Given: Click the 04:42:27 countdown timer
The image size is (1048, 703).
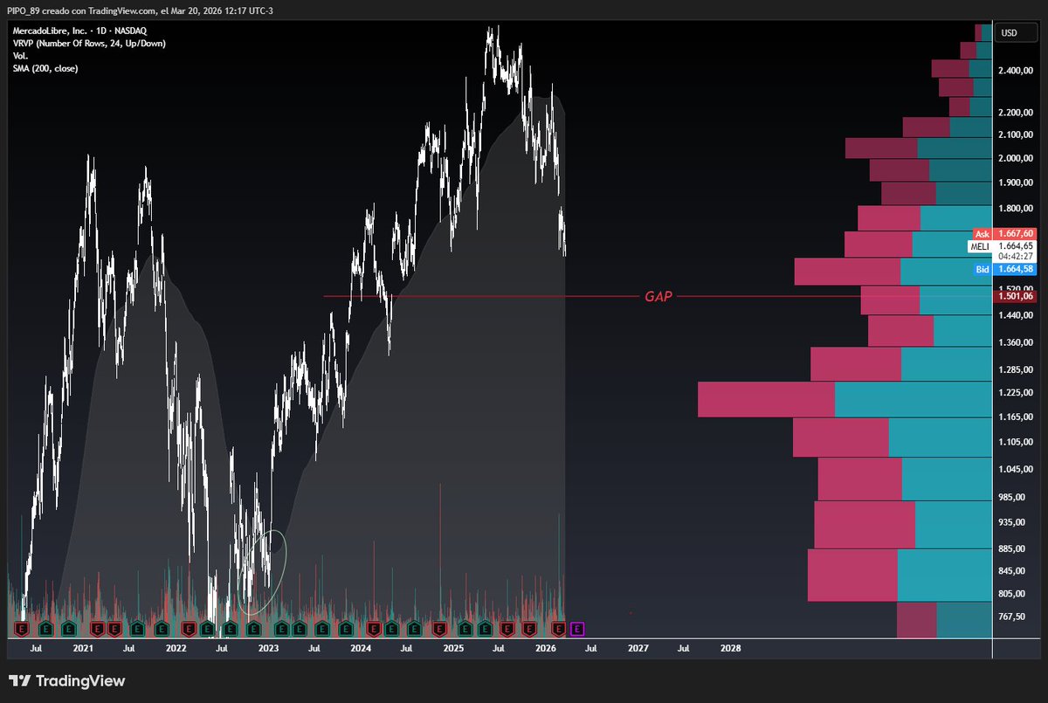Looking at the screenshot, I should pyautogui.click(x=1016, y=257).
